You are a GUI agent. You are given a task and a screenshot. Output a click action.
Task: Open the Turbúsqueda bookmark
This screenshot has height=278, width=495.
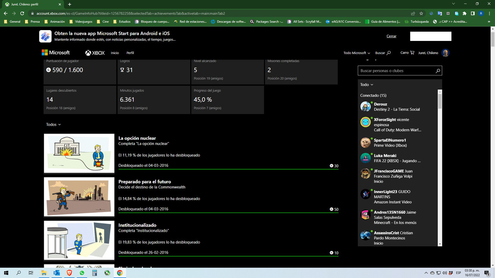pyautogui.click(x=417, y=22)
